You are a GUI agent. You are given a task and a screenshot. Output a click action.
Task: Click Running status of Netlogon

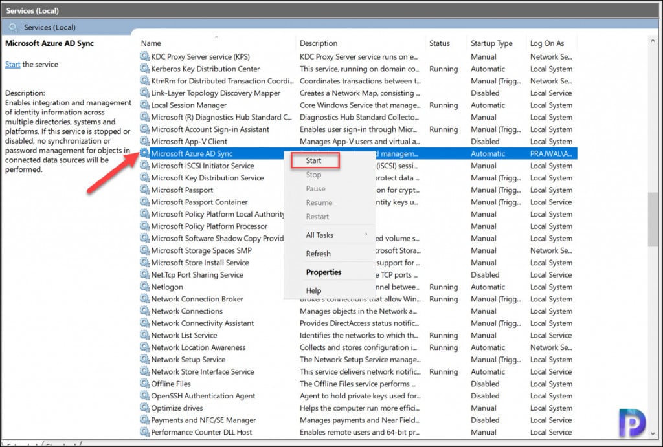[x=443, y=287]
